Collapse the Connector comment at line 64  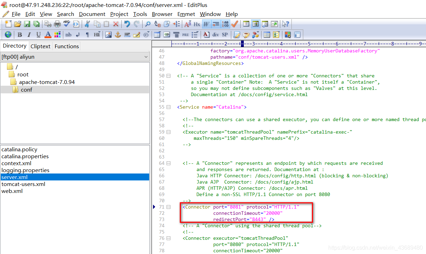click(169, 163)
